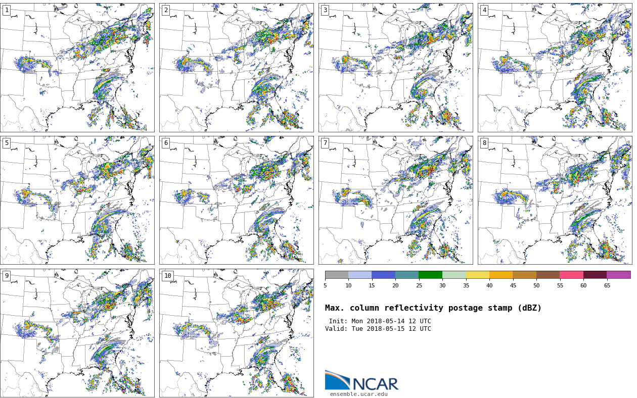Click the dark brown 50-55 dBZ swatch
The height and width of the screenshot is (398, 637).
pyautogui.click(x=548, y=275)
